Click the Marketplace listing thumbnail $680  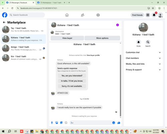[52, 32]
